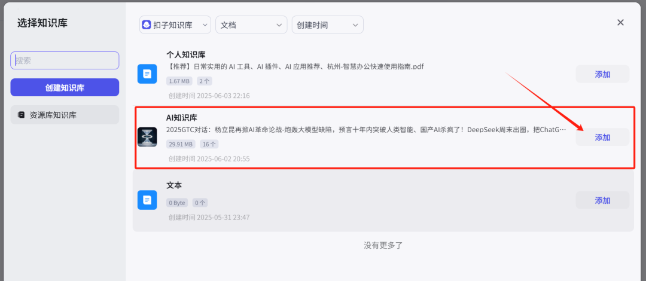Click the 个人知识库 title
Image resolution: width=646 pixels, height=281 pixels.
point(186,54)
